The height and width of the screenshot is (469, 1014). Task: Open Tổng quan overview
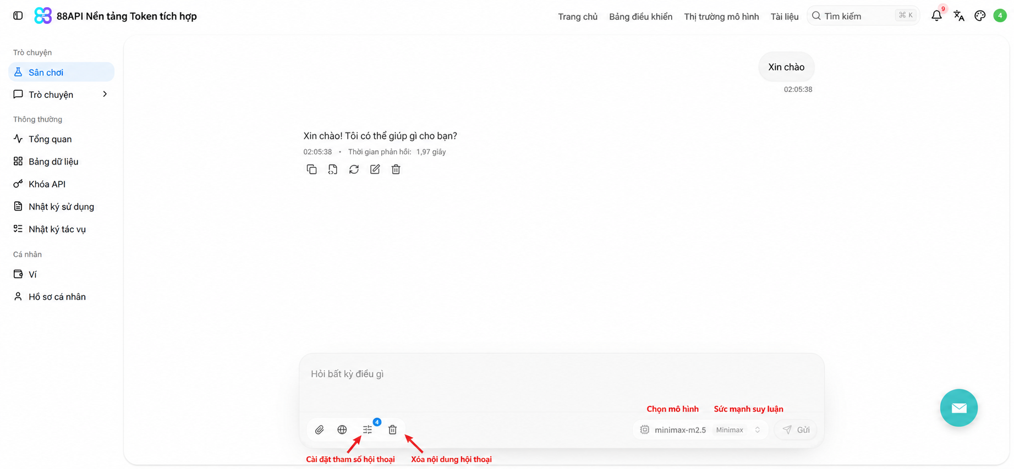(61, 139)
